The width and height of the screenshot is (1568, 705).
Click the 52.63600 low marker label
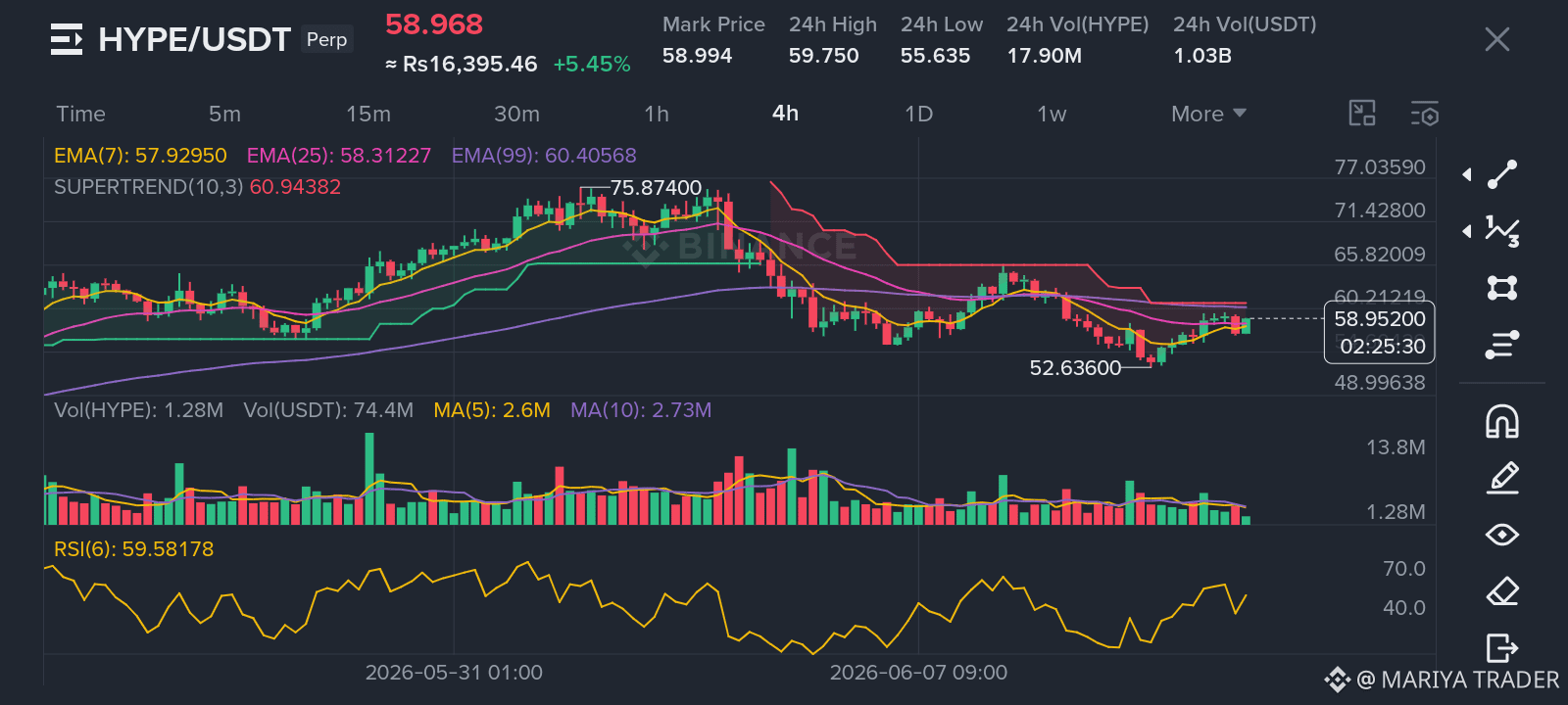(x=1075, y=368)
